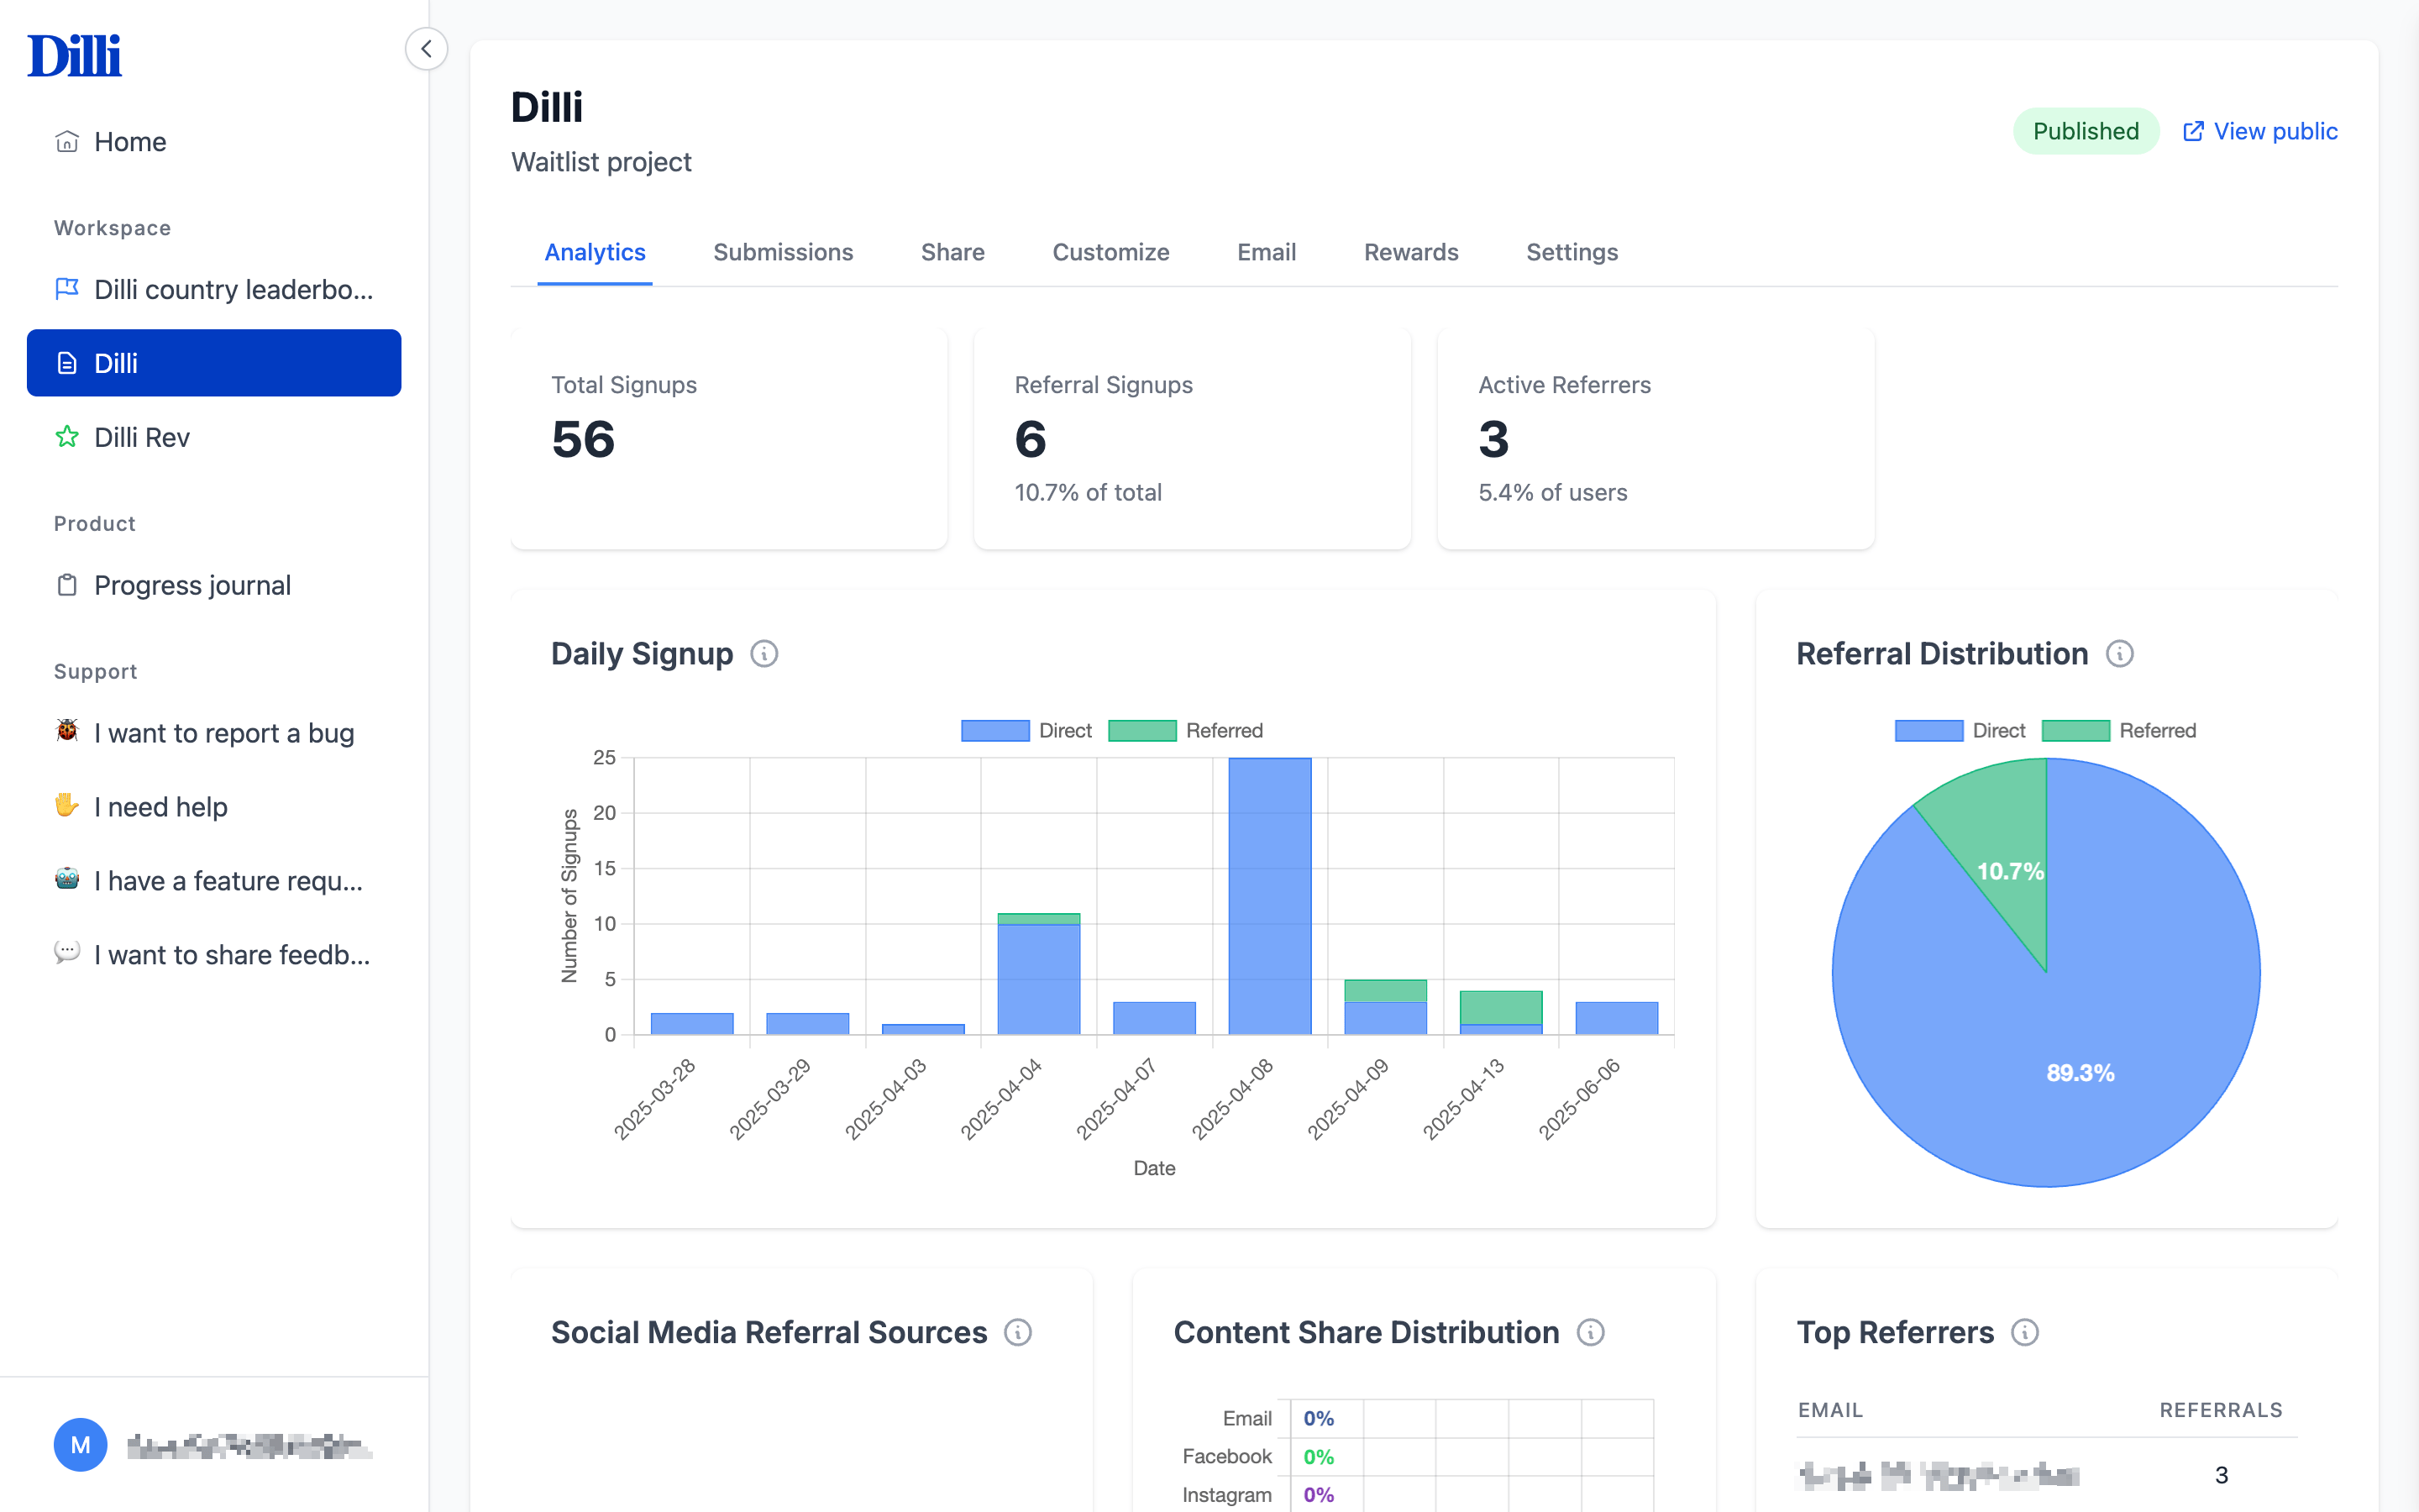
Task: Click the Social Media Referral Sources info icon
Action: pos(1018,1332)
